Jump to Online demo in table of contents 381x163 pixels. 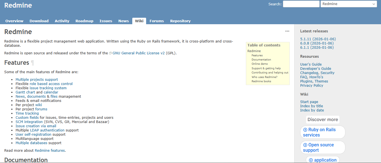[259, 64]
